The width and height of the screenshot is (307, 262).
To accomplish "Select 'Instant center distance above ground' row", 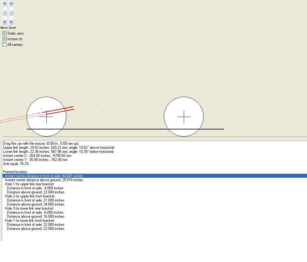I will coord(44,180).
